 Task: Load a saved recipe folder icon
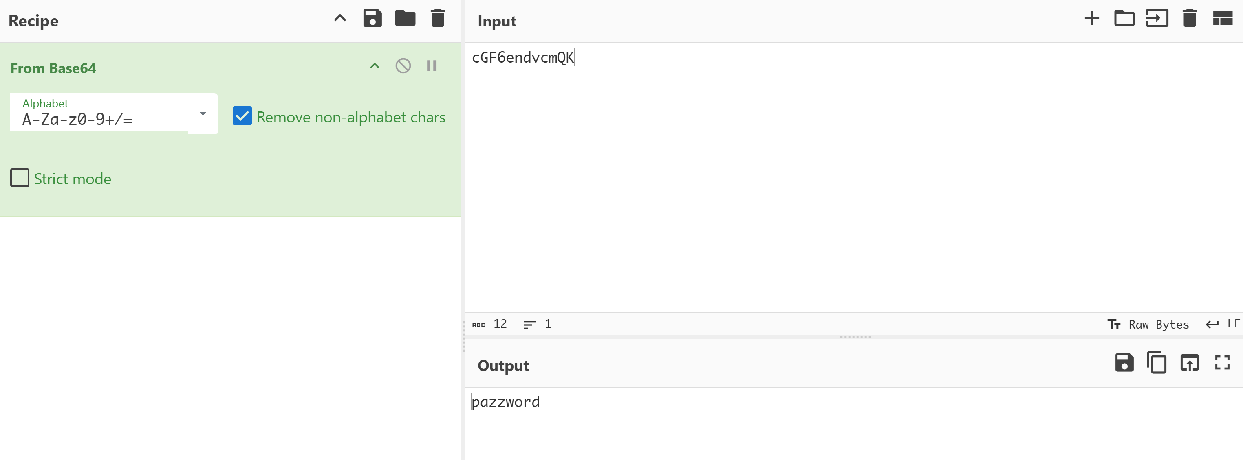pyautogui.click(x=405, y=18)
